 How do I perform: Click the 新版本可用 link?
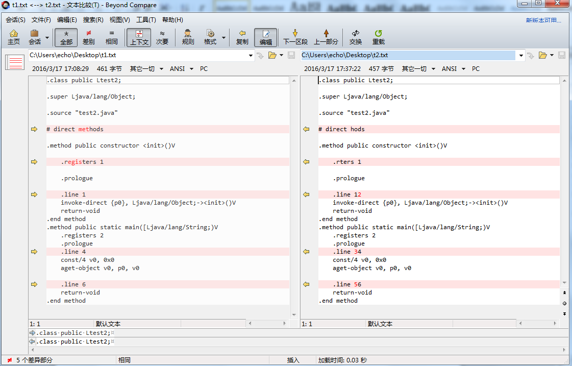(543, 20)
